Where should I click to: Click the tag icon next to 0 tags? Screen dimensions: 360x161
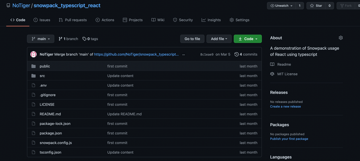point(84,39)
